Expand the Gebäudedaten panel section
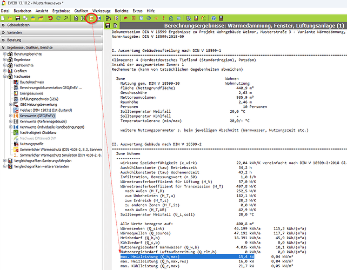The width and height of the screenshot is (347, 270). click(x=4, y=25)
